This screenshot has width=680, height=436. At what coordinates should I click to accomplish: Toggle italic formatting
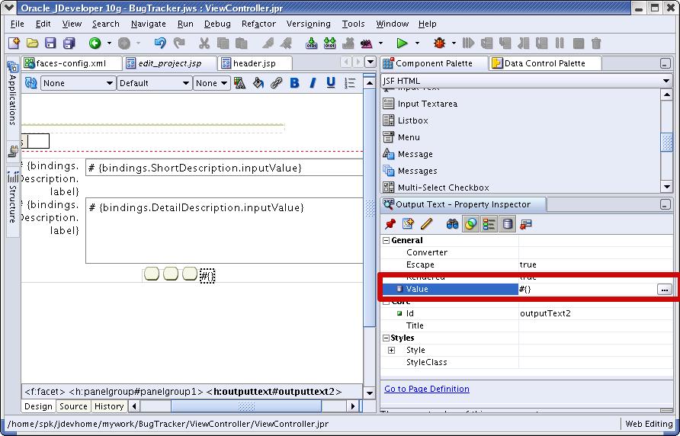point(313,83)
